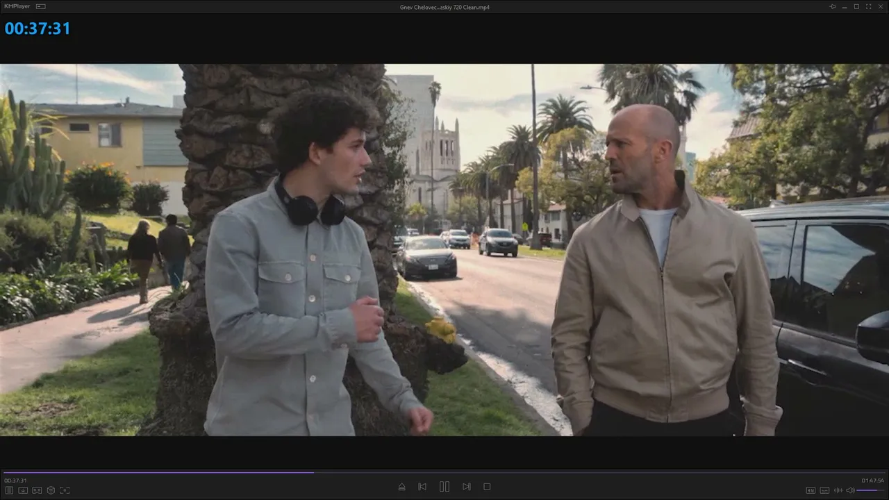Open a file with the eject button
This screenshot has height=500, width=889.
[401, 487]
